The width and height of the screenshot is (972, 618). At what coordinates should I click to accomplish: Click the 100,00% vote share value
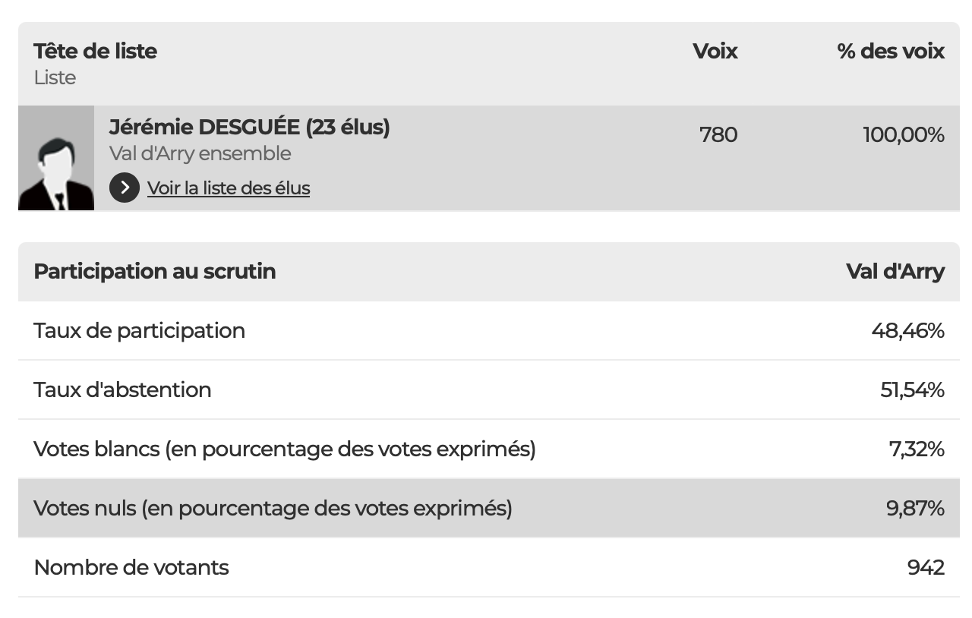click(x=904, y=134)
